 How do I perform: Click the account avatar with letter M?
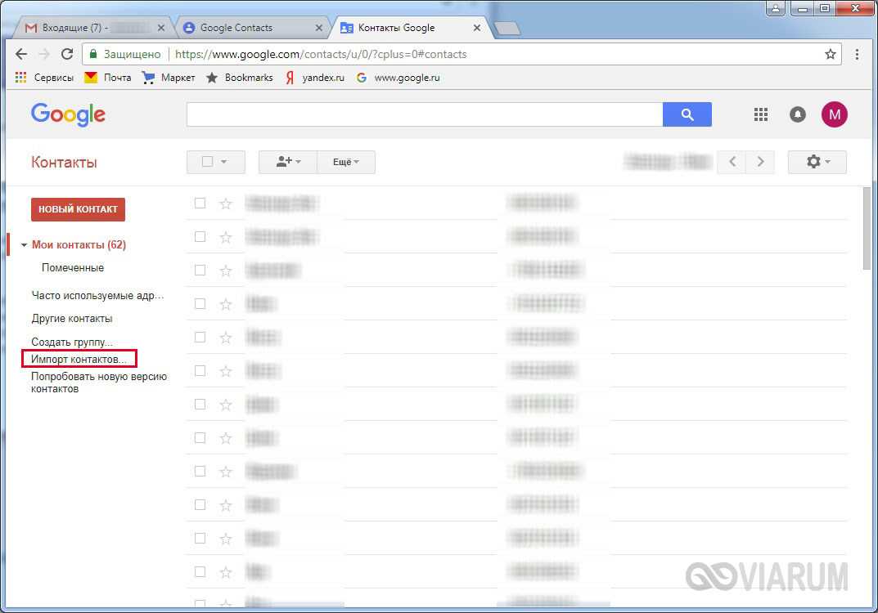[834, 114]
